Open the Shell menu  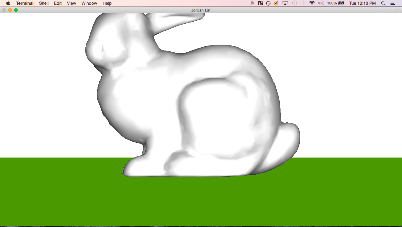[44, 3]
